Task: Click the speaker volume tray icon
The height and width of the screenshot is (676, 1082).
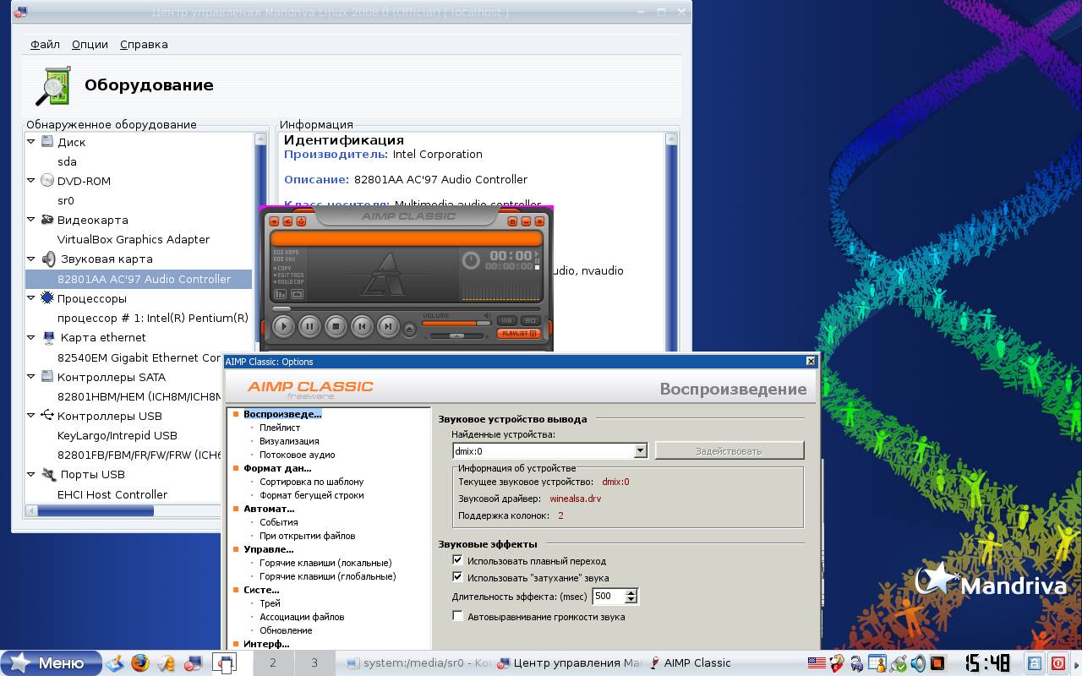Action: click(918, 663)
